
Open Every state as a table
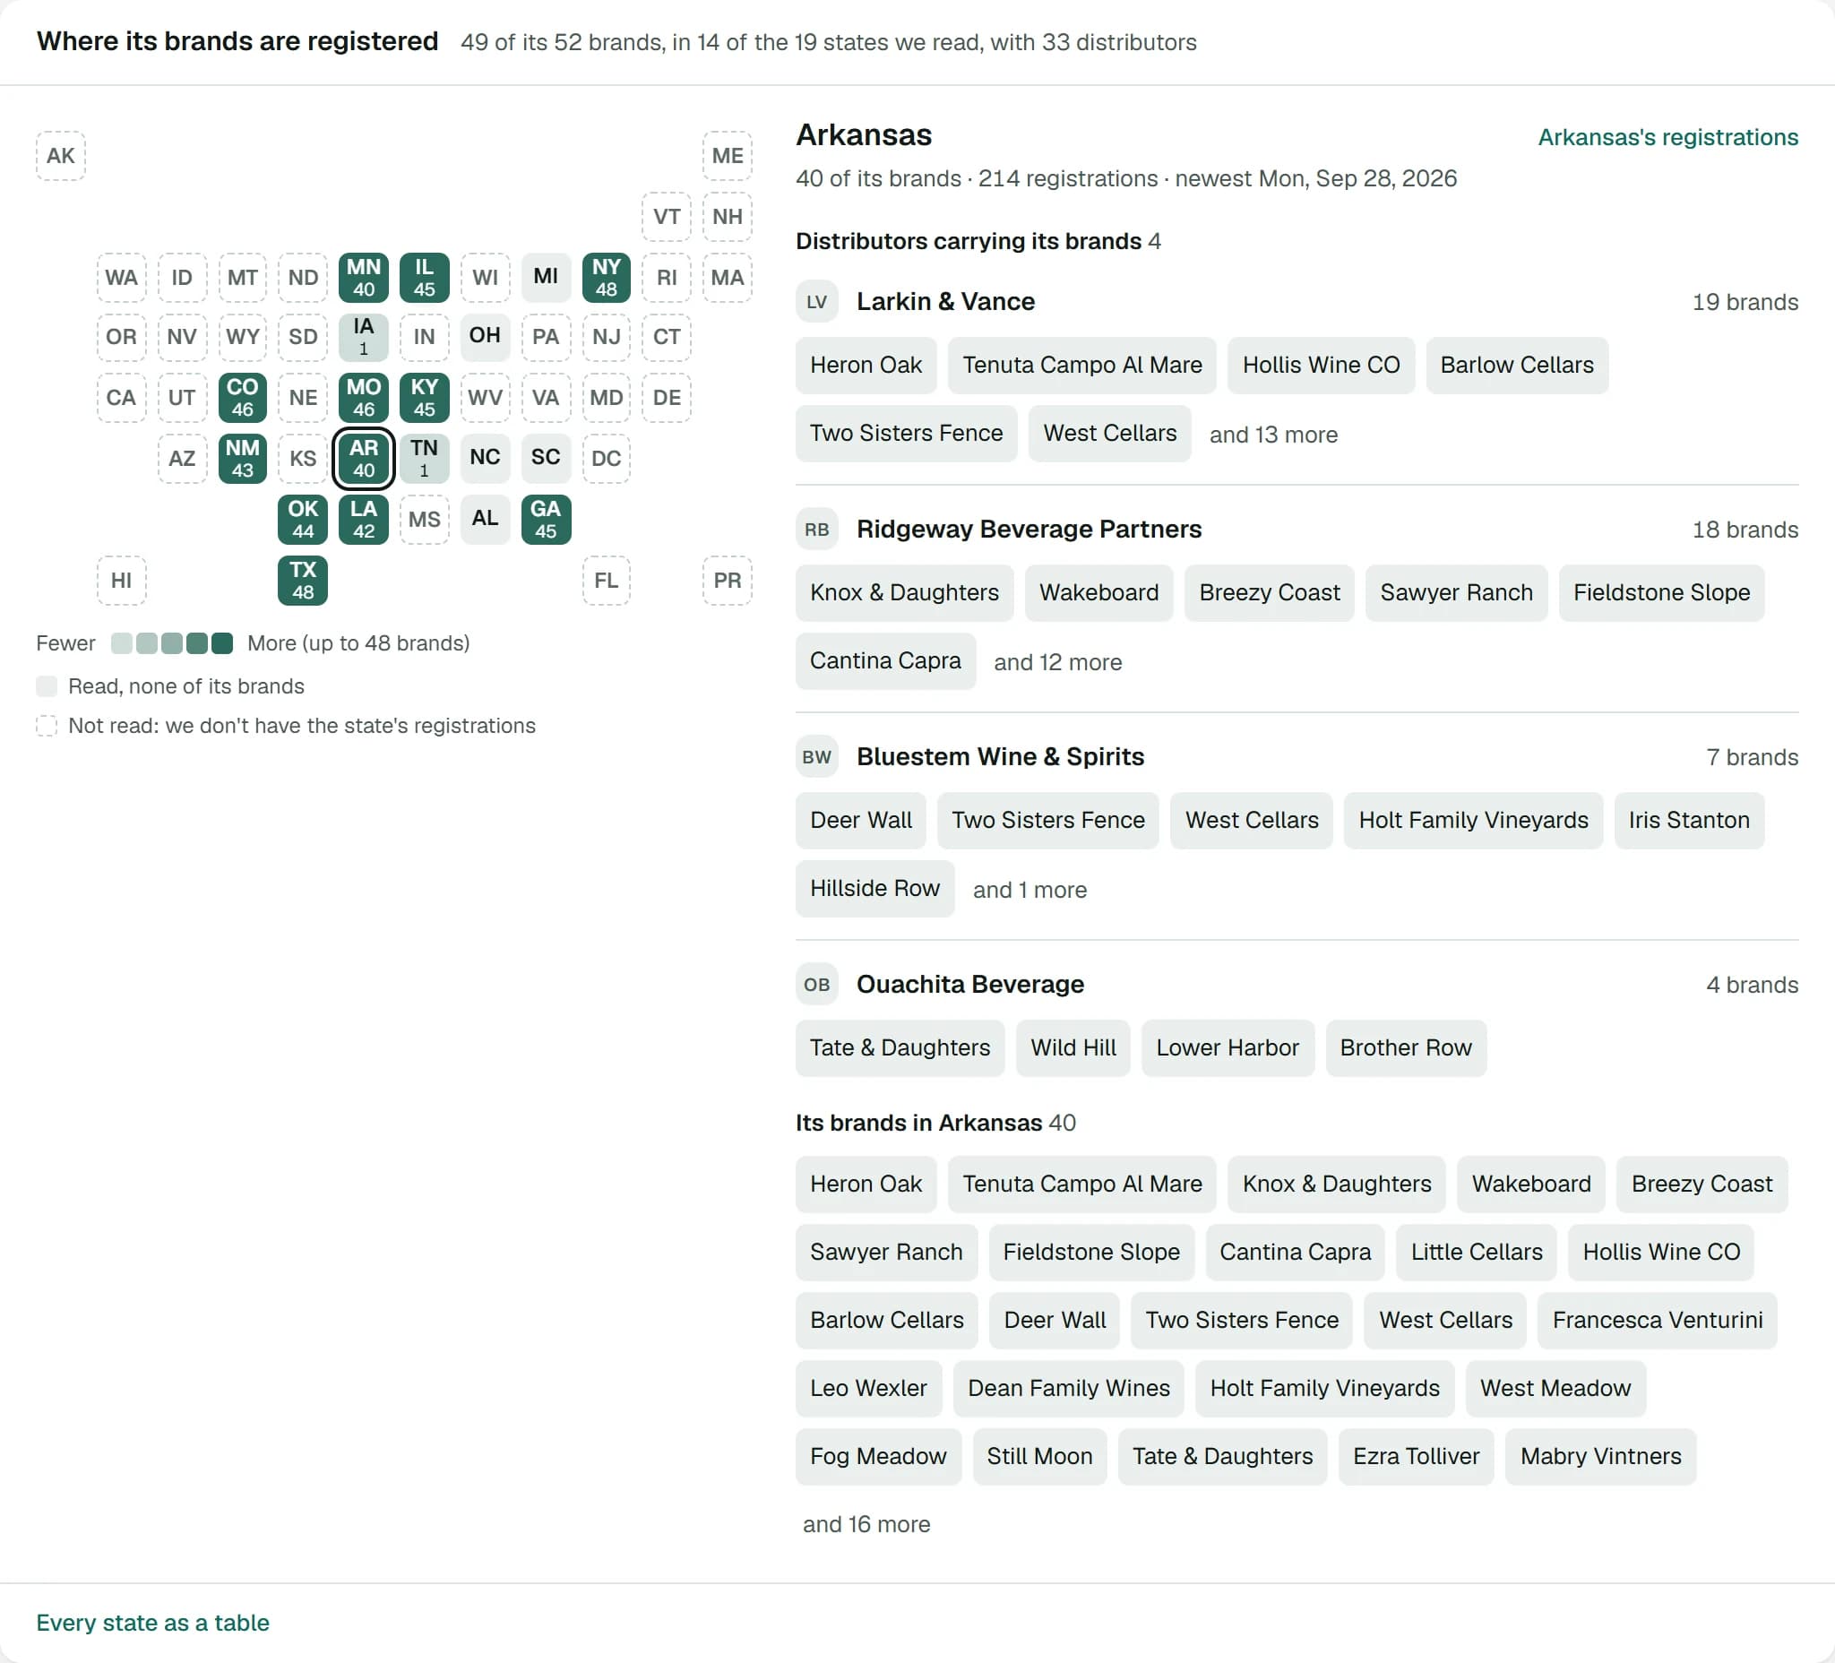point(153,1622)
